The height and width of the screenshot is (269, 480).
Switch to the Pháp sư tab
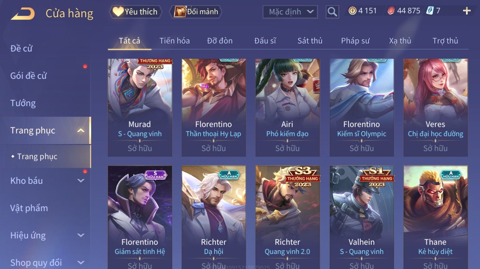tap(355, 41)
